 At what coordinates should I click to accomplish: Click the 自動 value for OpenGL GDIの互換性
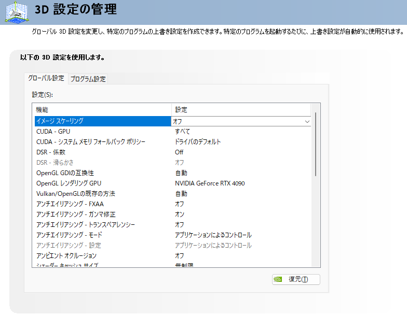pos(181,173)
